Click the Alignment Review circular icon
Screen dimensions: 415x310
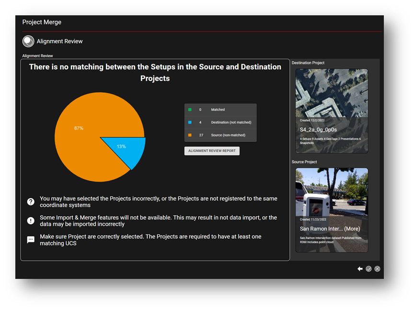(28, 42)
